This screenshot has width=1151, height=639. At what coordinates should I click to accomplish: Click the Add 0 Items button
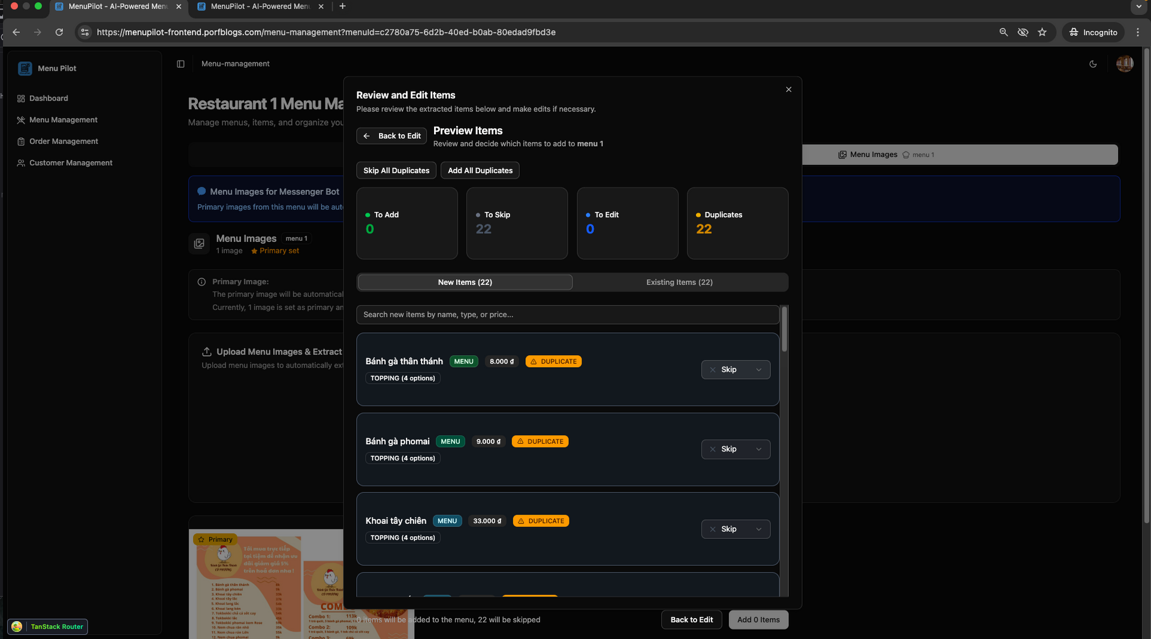[x=758, y=620]
